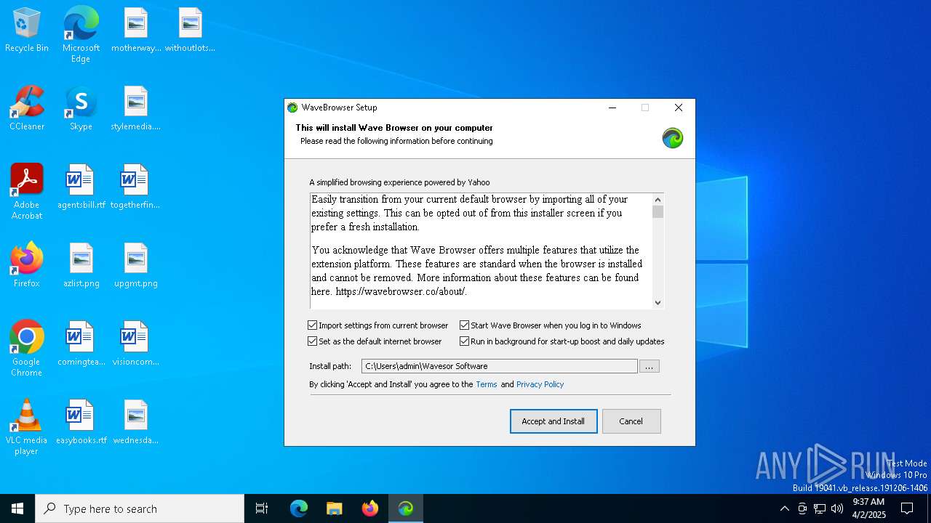
Task: Open Adobe Acrobat desktop shortcut
Action: pos(27,192)
